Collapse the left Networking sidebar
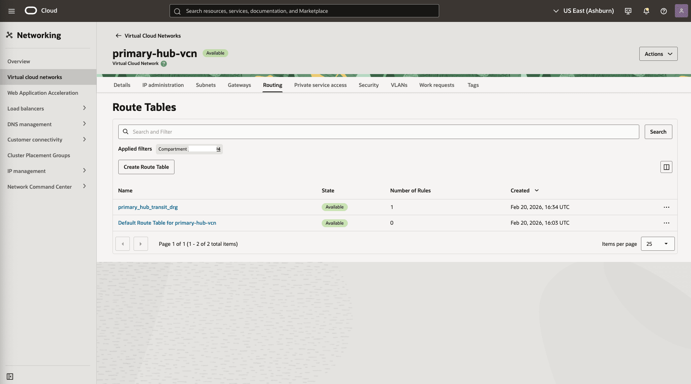Screen dimensions: 691x384 pyautogui.click(x=10, y=377)
